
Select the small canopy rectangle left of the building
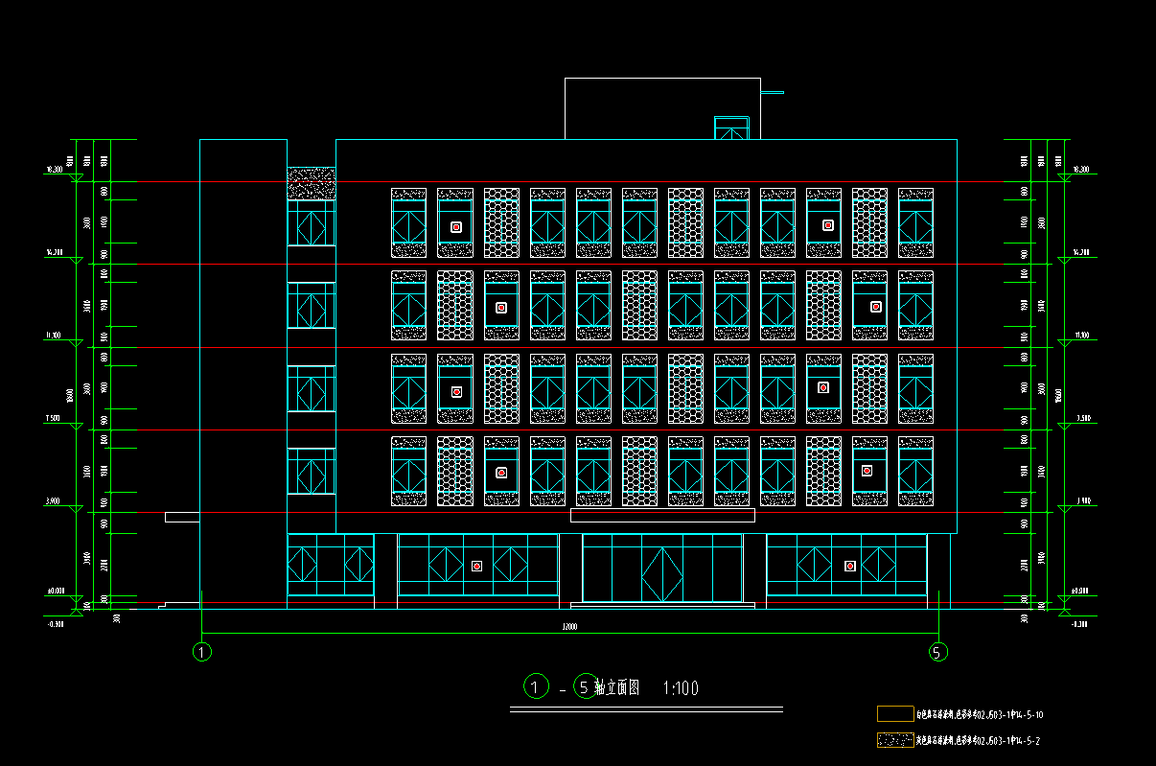[182, 518]
